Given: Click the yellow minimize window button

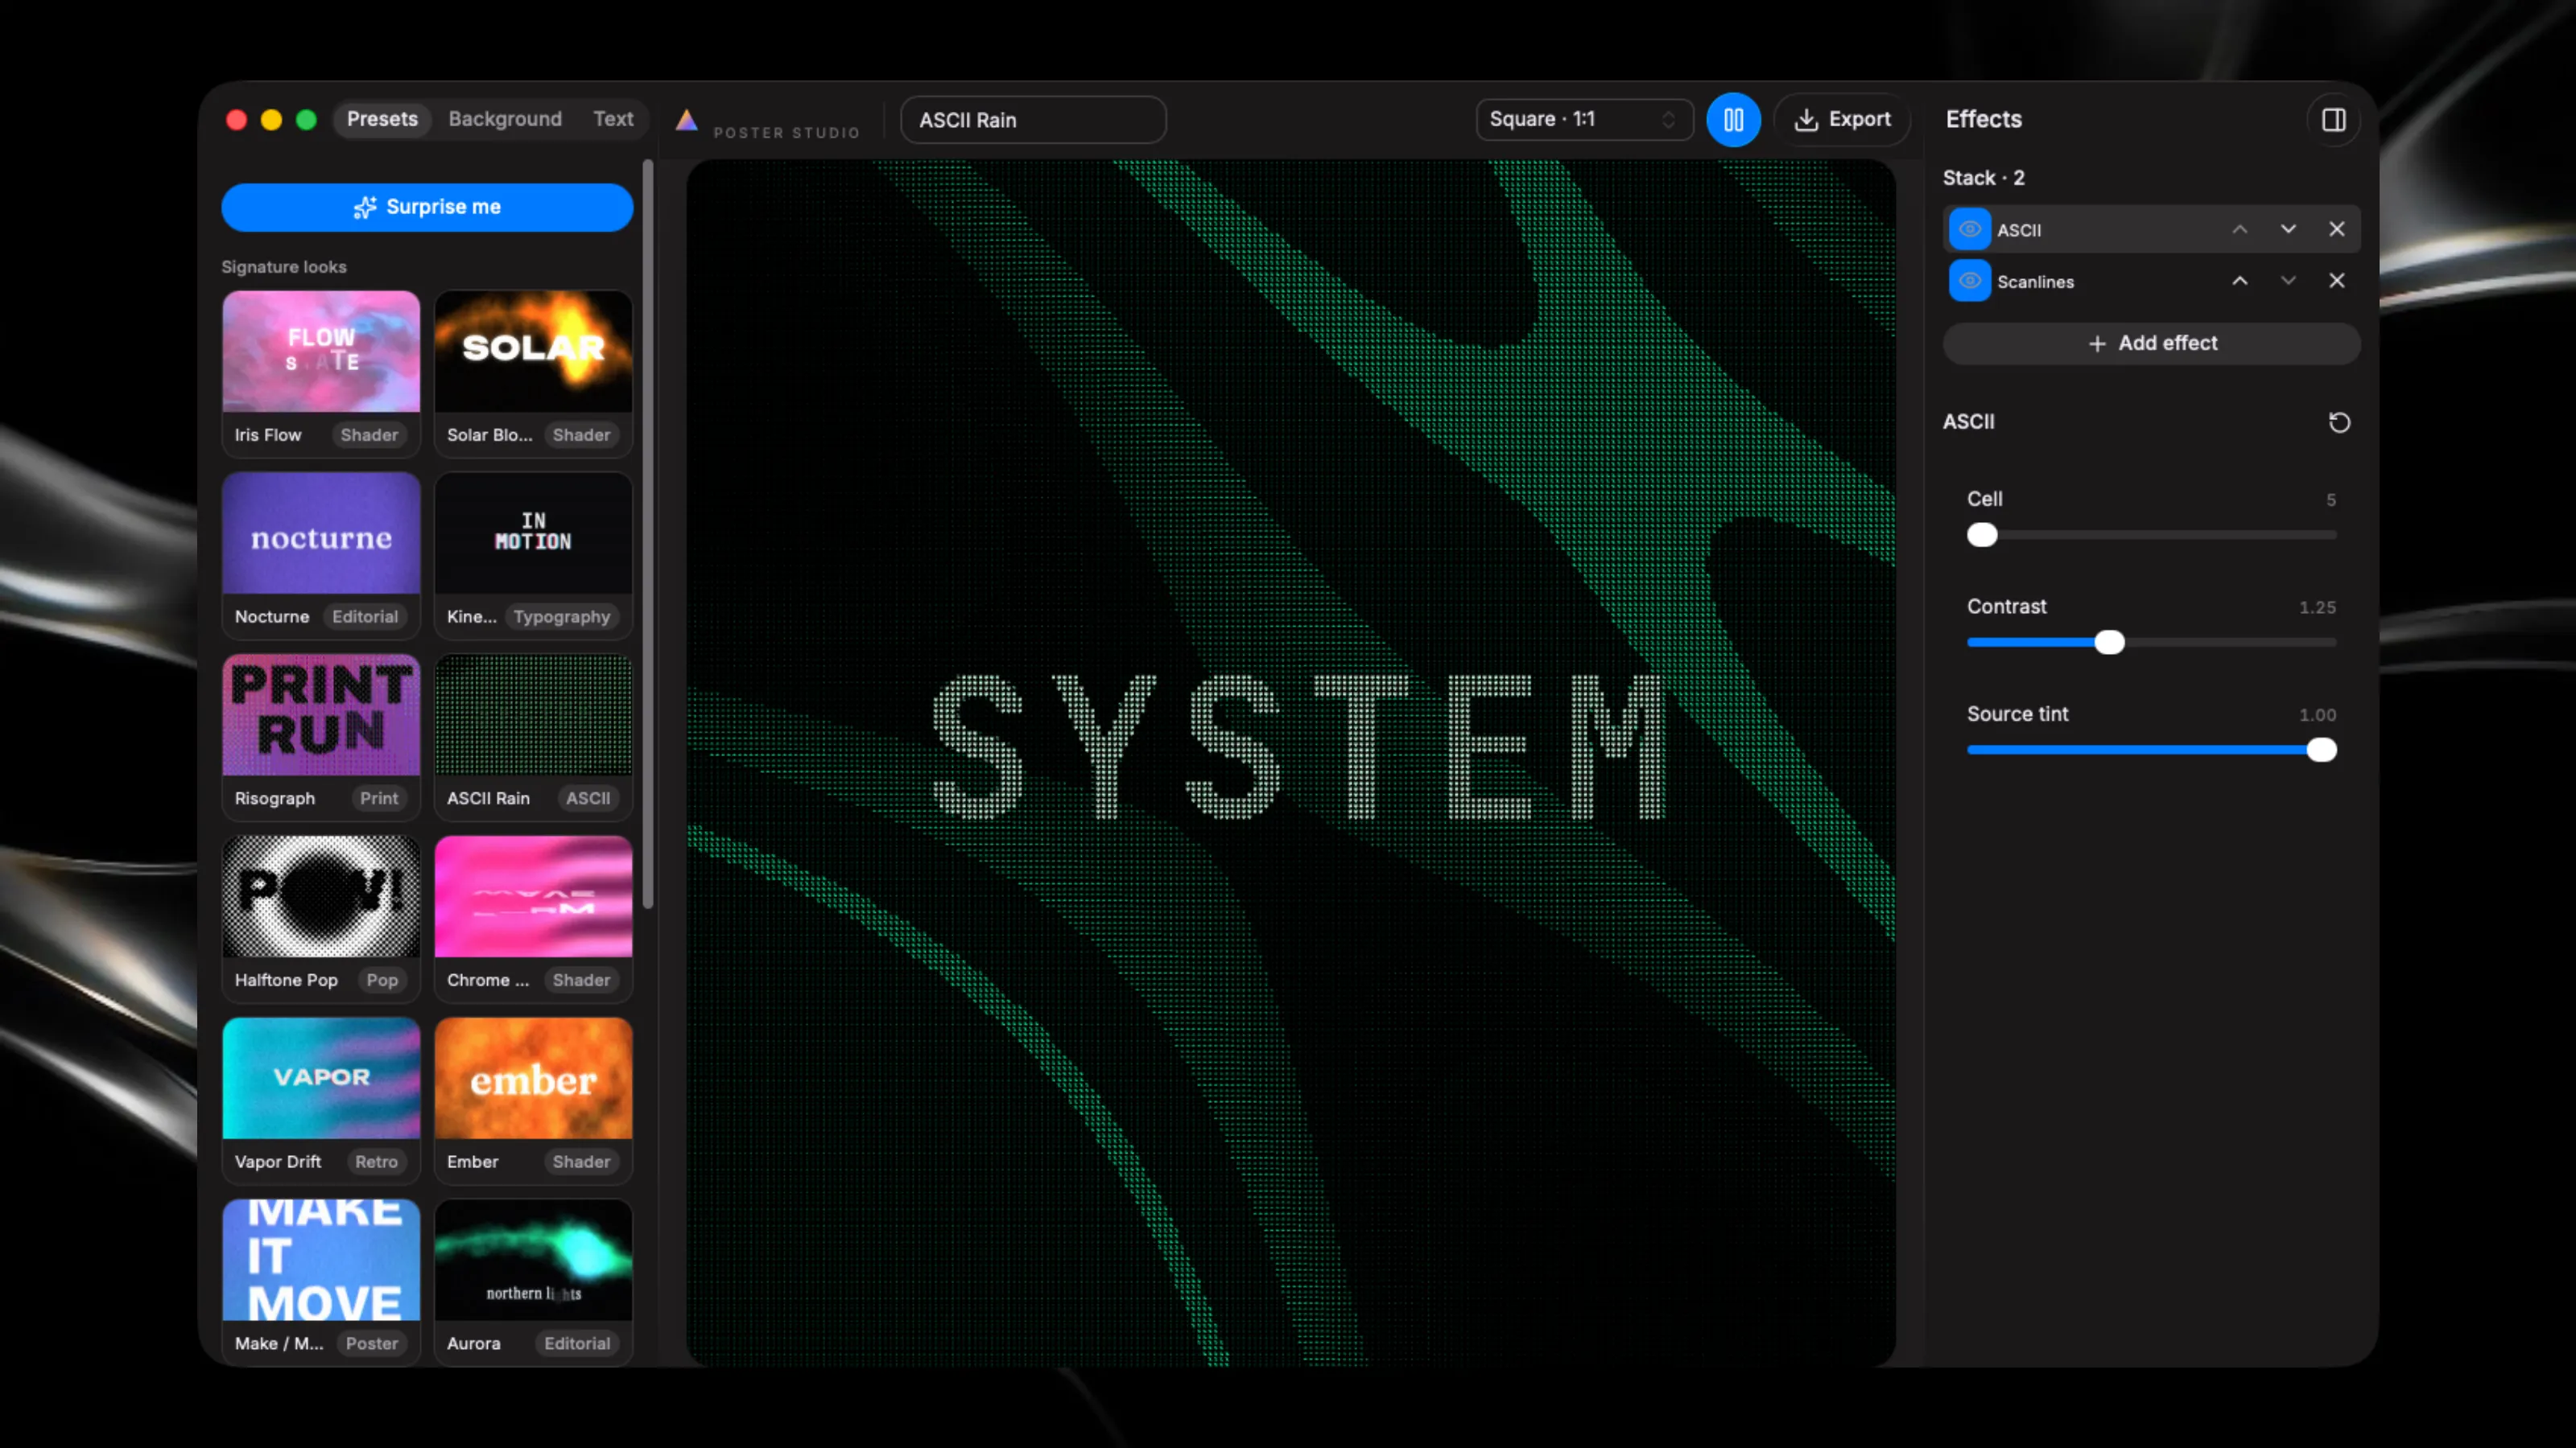Looking at the screenshot, I should [271, 120].
